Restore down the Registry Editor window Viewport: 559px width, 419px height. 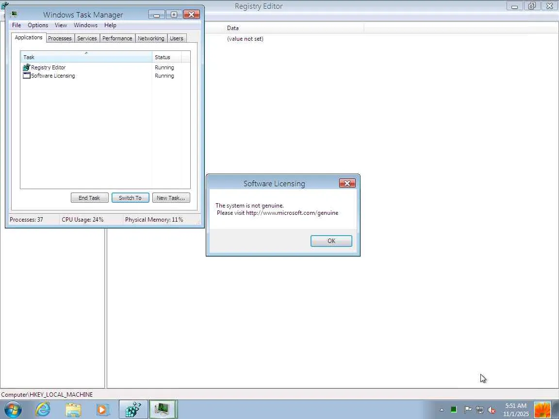tap(532, 6)
